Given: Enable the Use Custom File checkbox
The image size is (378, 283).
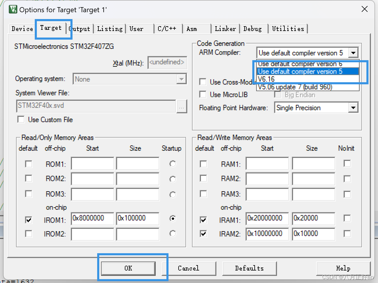Looking at the screenshot, I should tap(21, 119).
